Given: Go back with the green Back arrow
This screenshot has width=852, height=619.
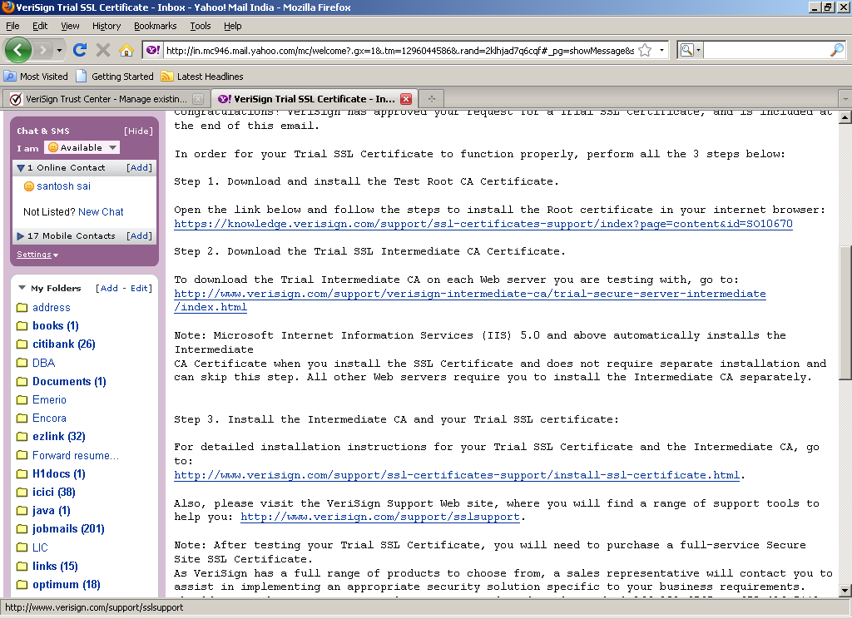Looking at the screenshot, I should click(x=18, y=51).
